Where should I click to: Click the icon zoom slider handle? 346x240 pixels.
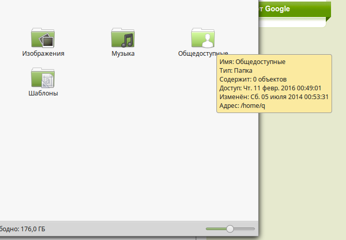pyautogui.click(x=230, y=229)
